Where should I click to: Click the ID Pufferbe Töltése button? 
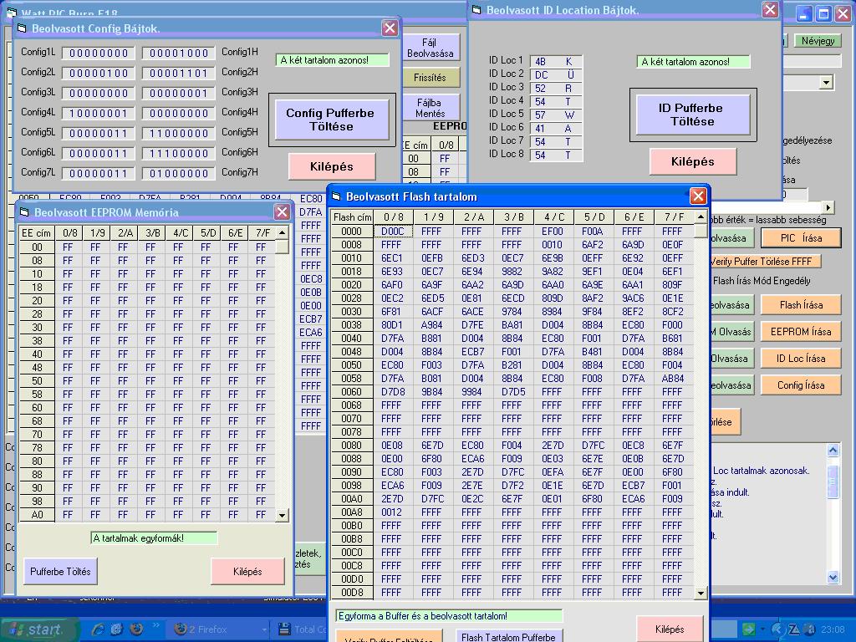pyautogui.click(x=692, y=115)
